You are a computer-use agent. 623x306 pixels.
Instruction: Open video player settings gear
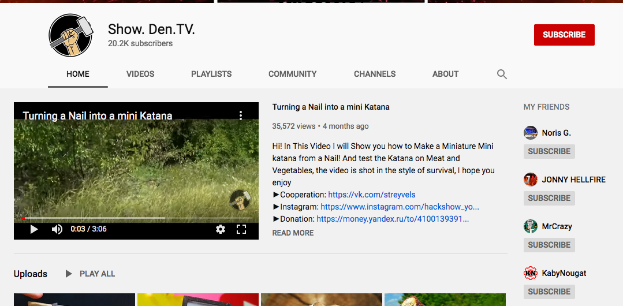(x=221, y=229)
